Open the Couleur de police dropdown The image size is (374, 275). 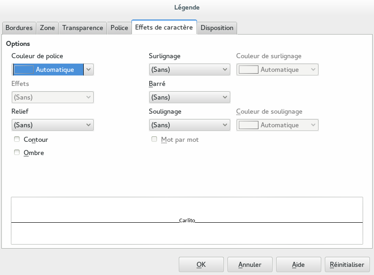click(x=89, y=70)
